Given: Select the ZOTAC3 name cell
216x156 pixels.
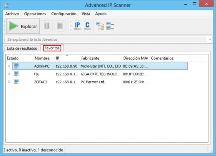Looking at the screenshot, I should (x=40, y=82).
